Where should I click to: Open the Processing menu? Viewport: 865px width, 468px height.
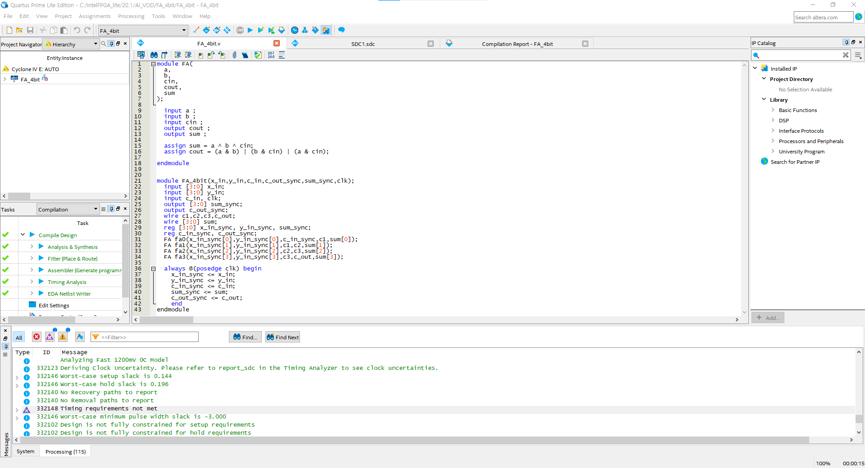[x=131, y=16]
